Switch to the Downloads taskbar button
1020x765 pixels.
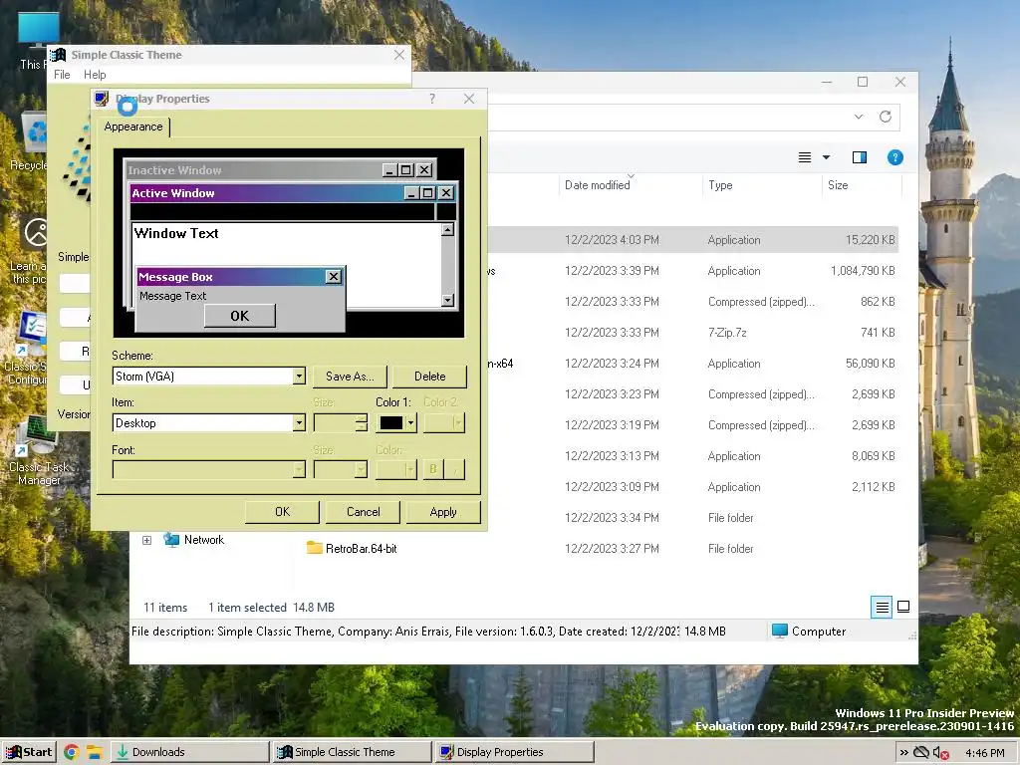click(x=189, y=752)
